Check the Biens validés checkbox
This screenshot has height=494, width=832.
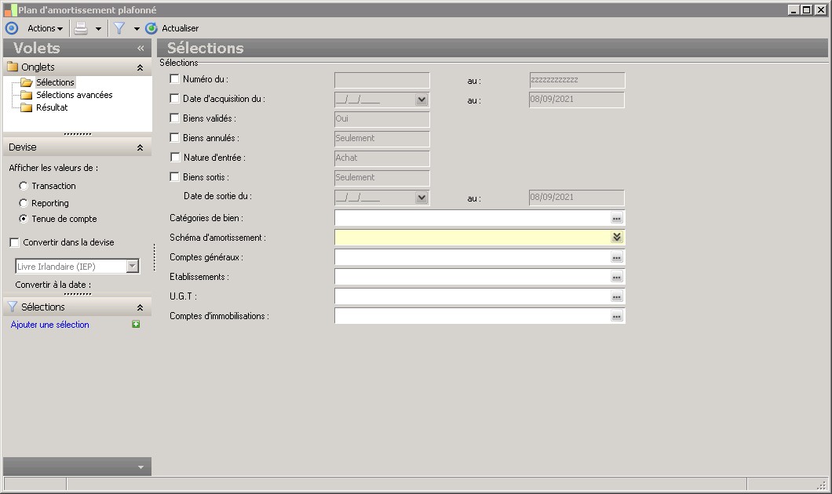174,118
